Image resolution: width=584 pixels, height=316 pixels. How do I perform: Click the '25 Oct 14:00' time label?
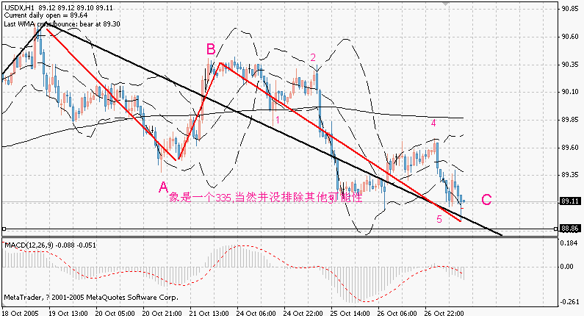350,312
